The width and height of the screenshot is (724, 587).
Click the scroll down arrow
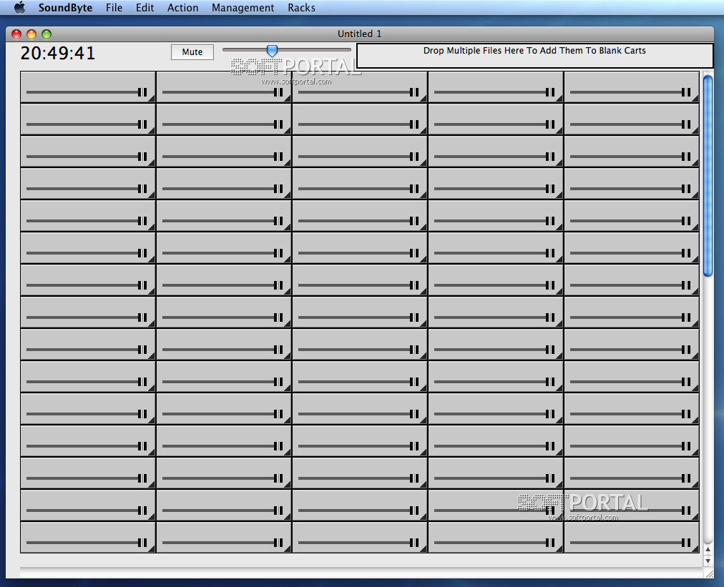[708, 561]
